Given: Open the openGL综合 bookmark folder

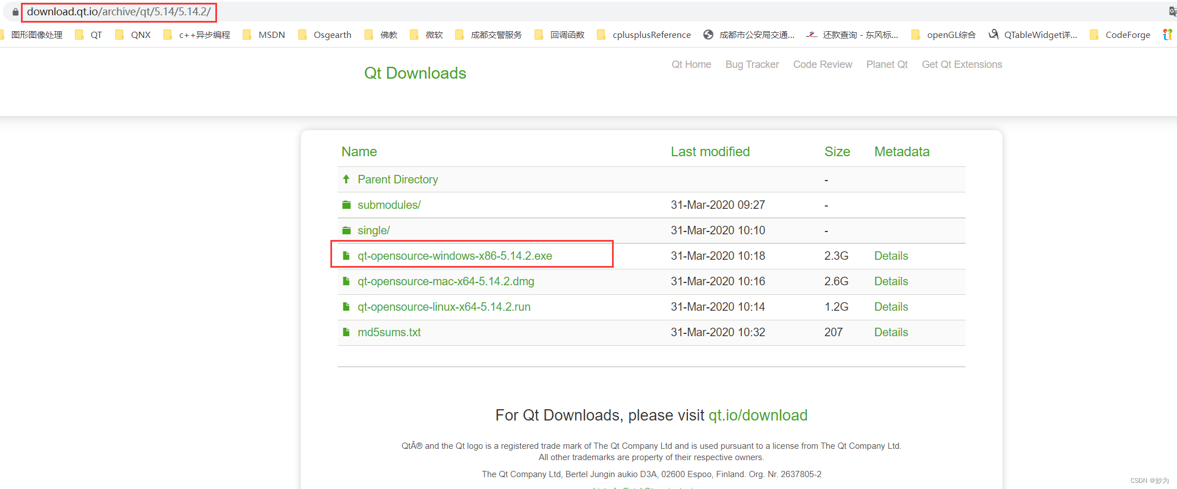Looking at the screenshot, I should click(x=944, y=35).
